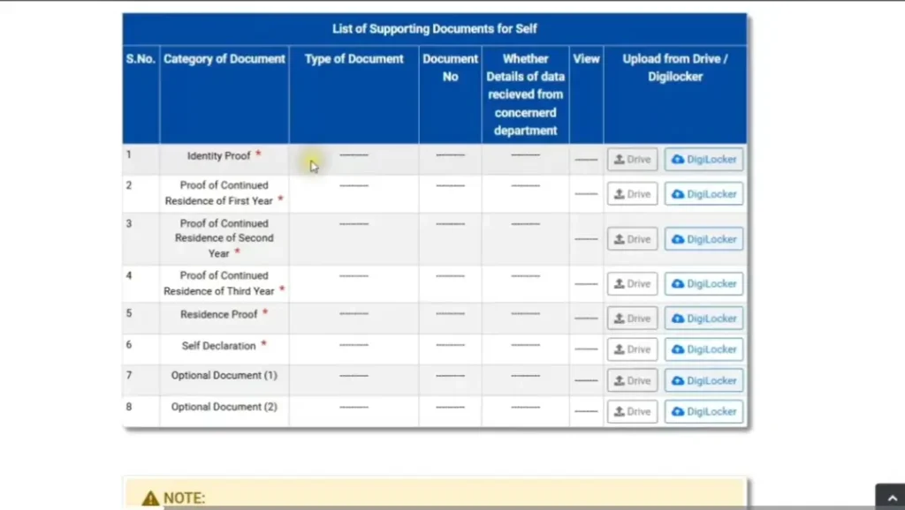Click the 'Optional Document (1)' text
Viewport: 905px width, 510px height.
(224, 376)
